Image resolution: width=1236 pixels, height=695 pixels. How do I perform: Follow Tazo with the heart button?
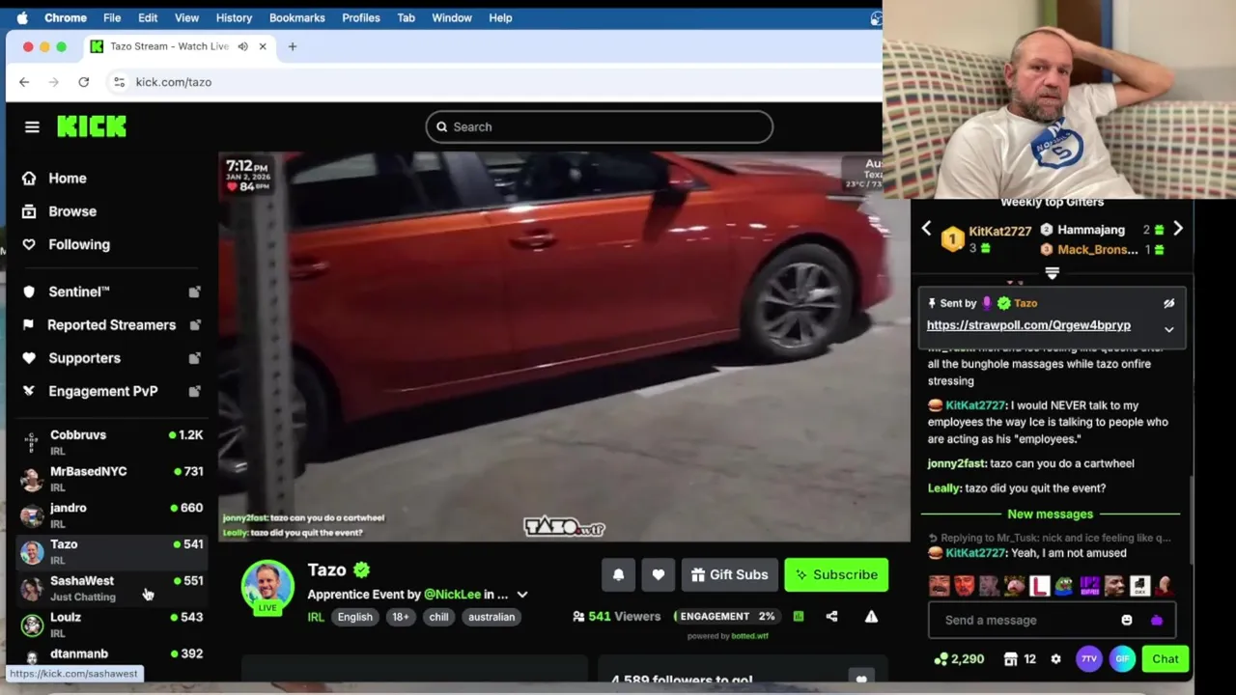point(659,574)
